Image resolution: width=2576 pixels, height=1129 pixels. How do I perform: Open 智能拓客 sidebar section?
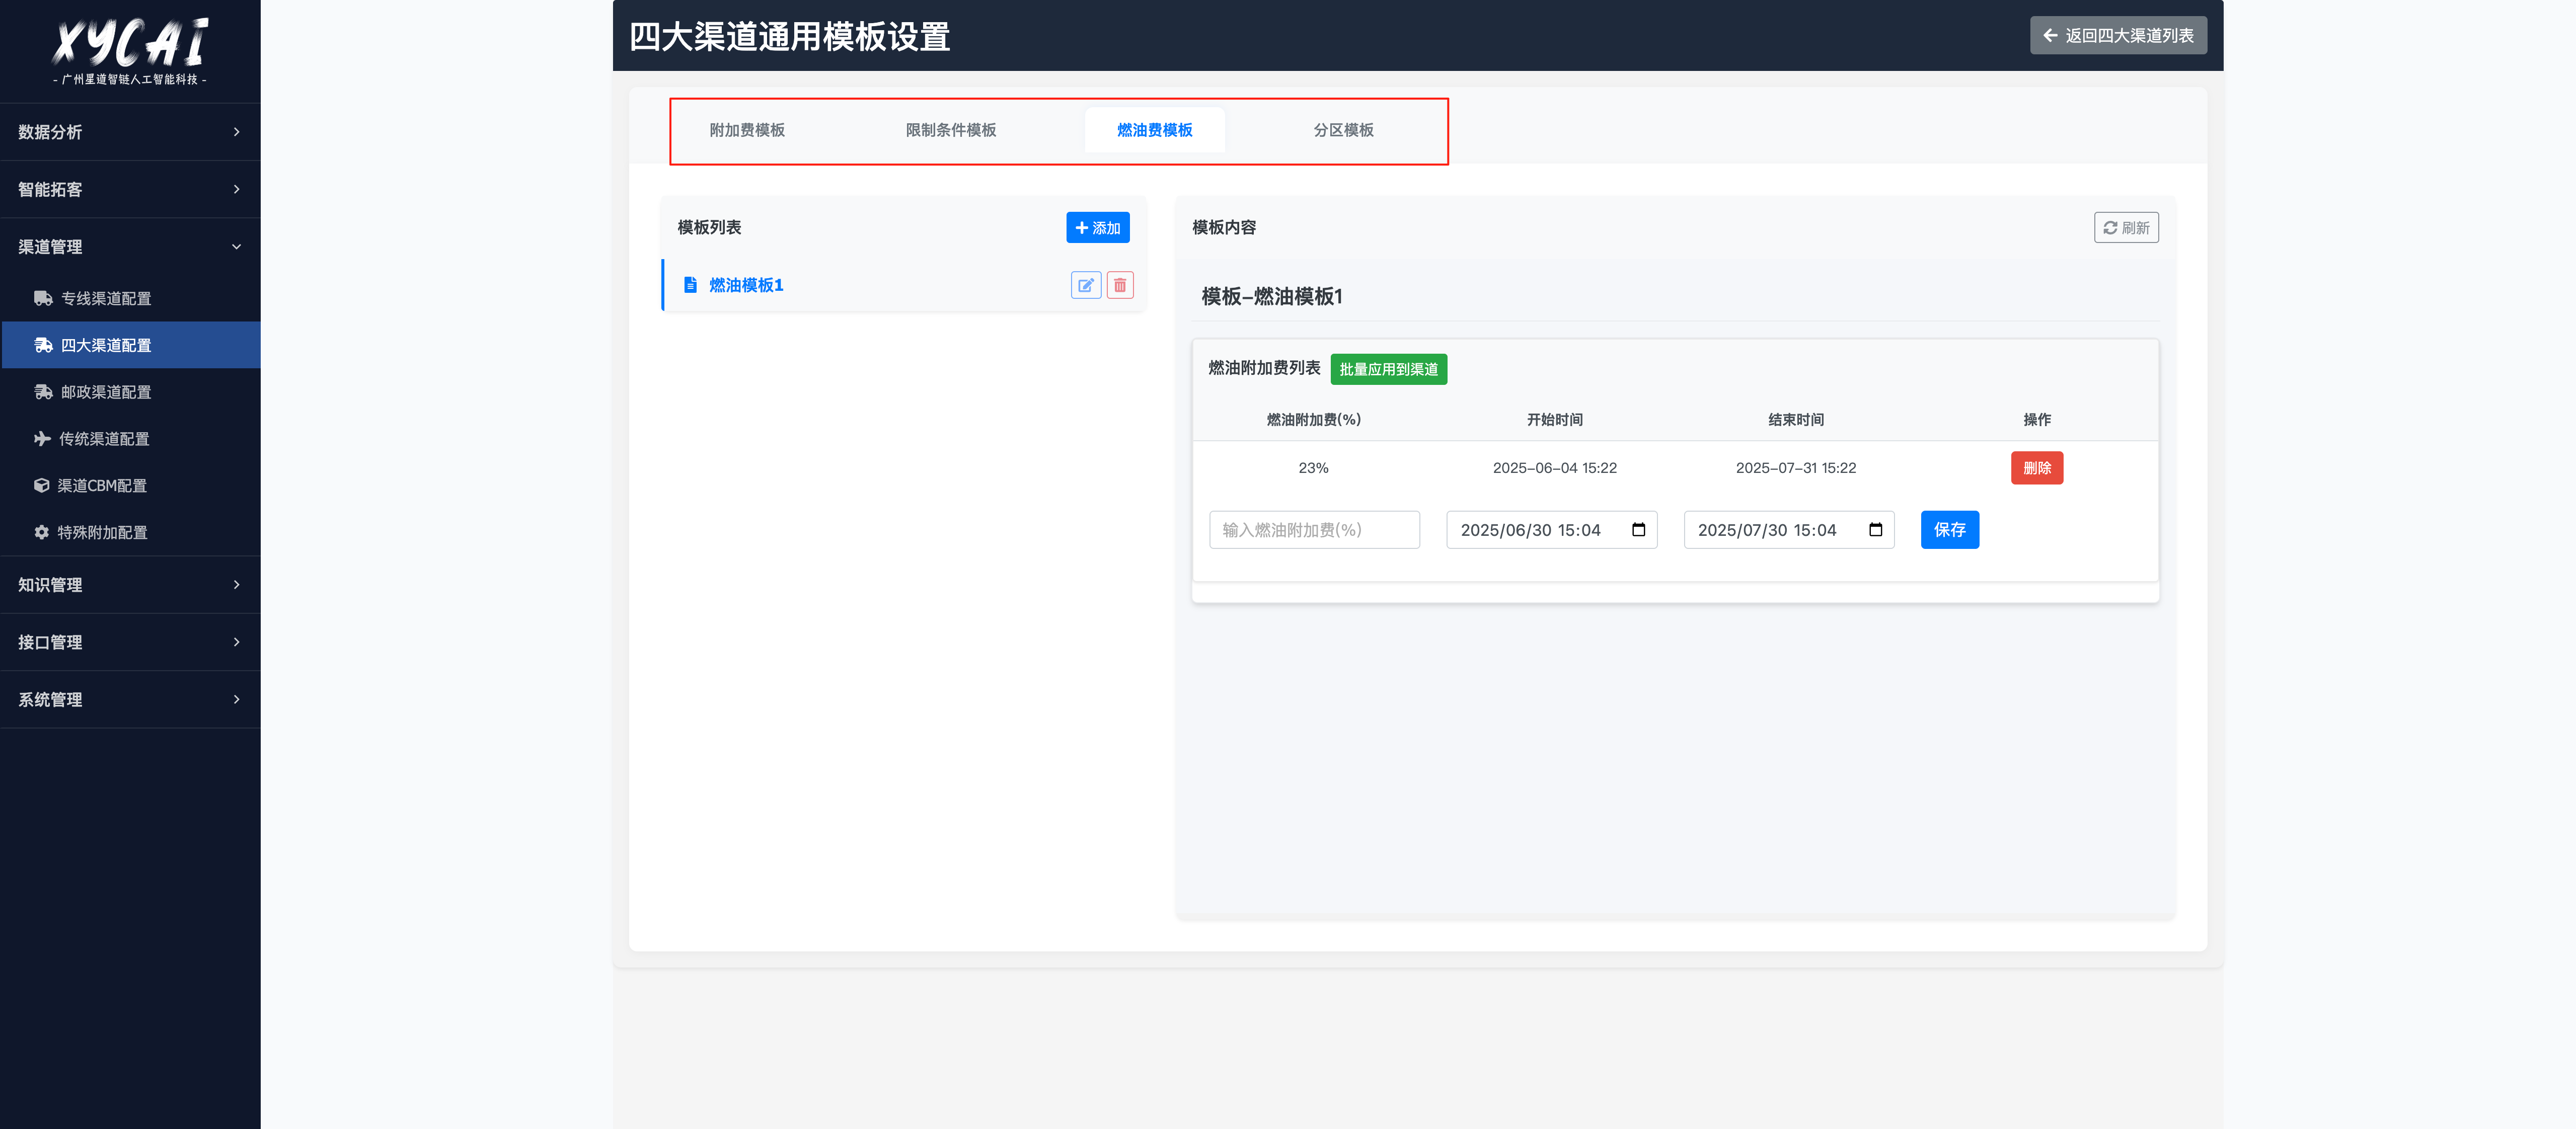click(130, 189)
